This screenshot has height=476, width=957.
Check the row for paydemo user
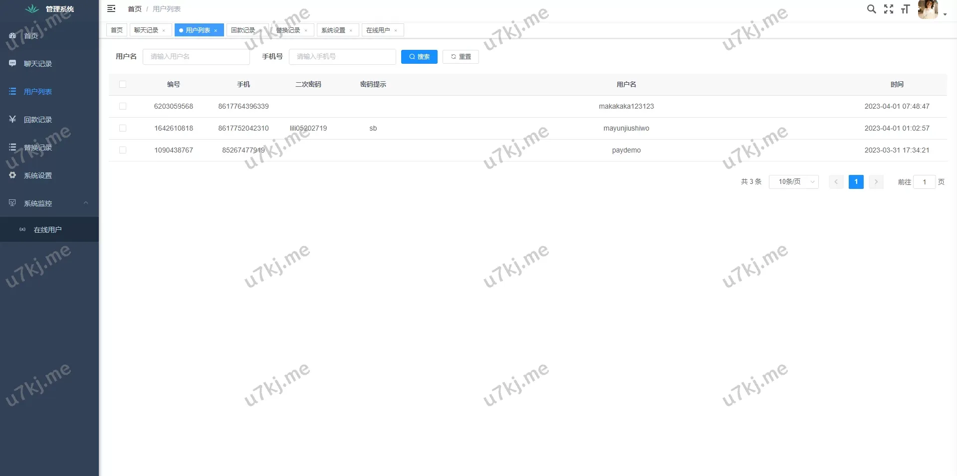click(x=123, y=150)
